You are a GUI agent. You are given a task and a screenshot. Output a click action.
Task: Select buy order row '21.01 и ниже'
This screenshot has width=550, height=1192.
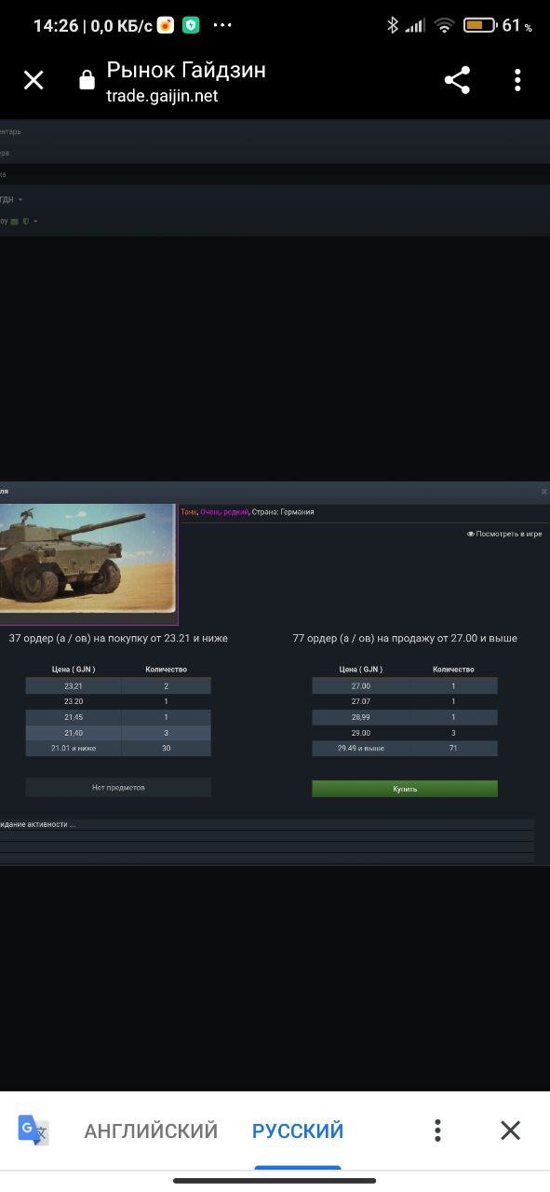coord(118,749)
